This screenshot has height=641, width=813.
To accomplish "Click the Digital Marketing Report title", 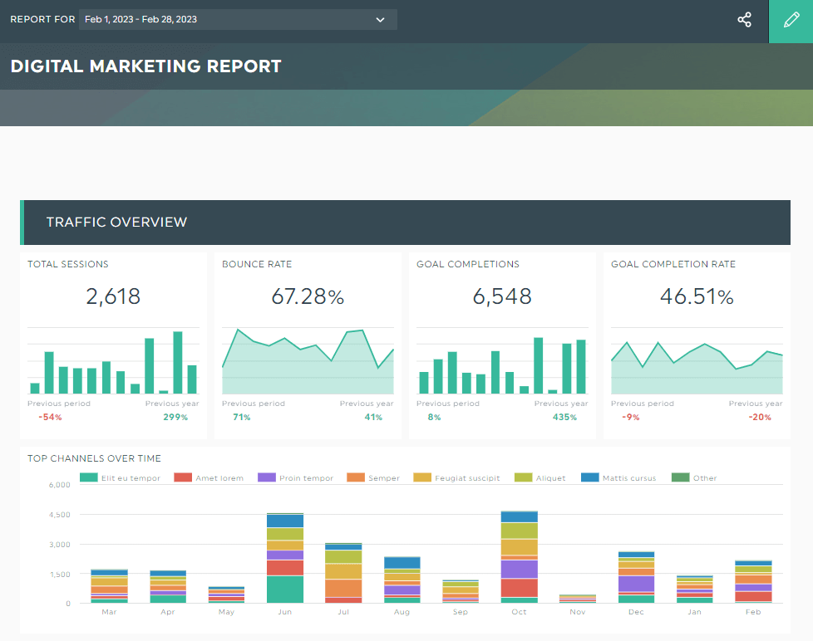I will 146,66.
